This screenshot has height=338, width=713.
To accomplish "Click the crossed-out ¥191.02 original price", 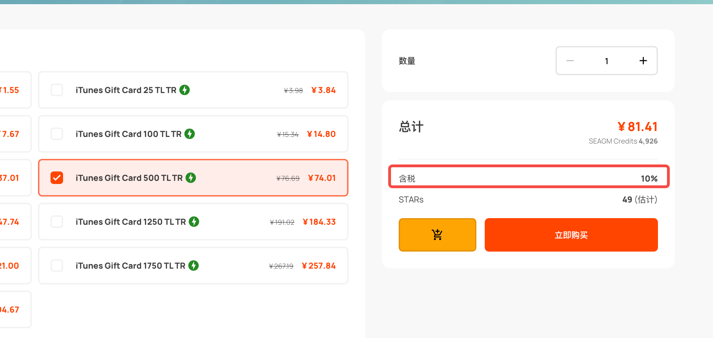I will 282,222.
